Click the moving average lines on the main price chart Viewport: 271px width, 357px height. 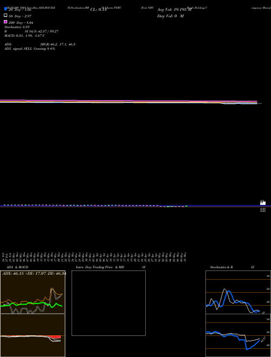tap(128, 102)
